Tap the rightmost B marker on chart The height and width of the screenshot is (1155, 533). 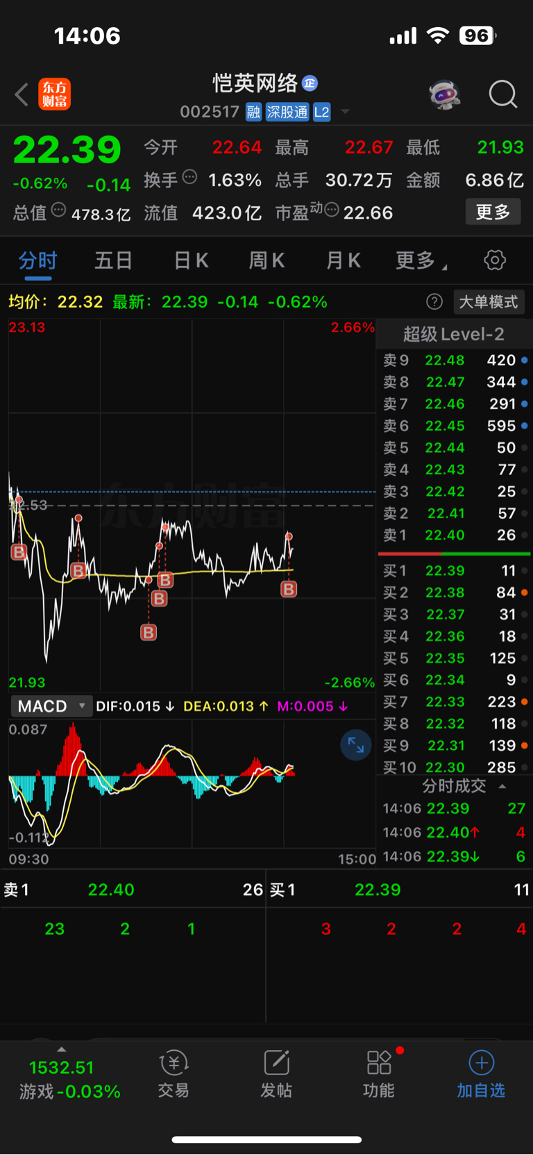(289, 589)
